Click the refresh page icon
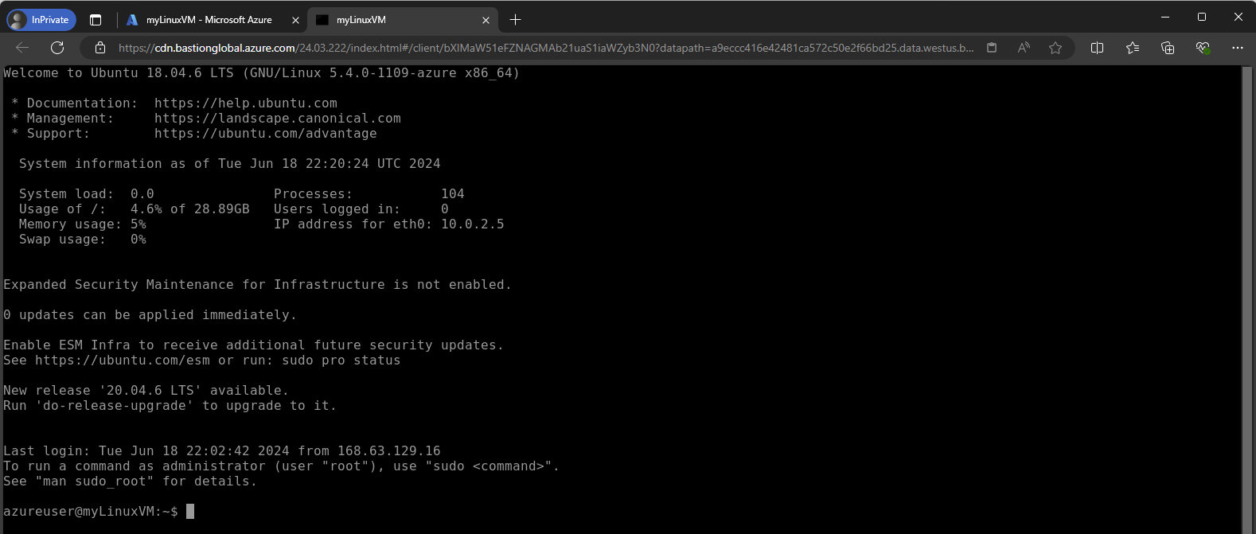The image size is (1256, 534). click(57, 48)
